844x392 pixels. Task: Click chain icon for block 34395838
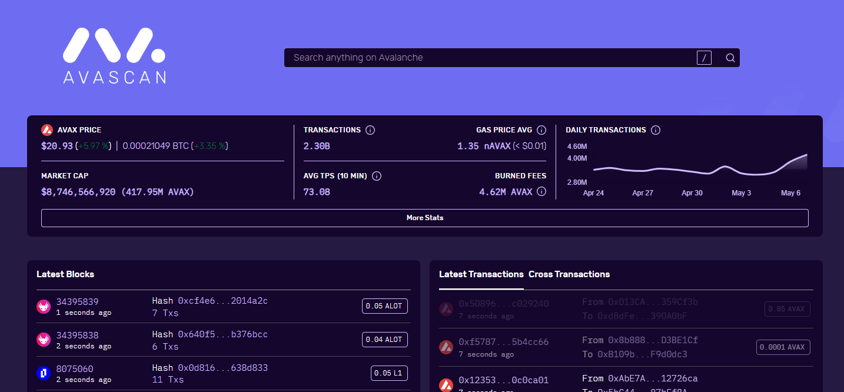click(x=44, y=340)
